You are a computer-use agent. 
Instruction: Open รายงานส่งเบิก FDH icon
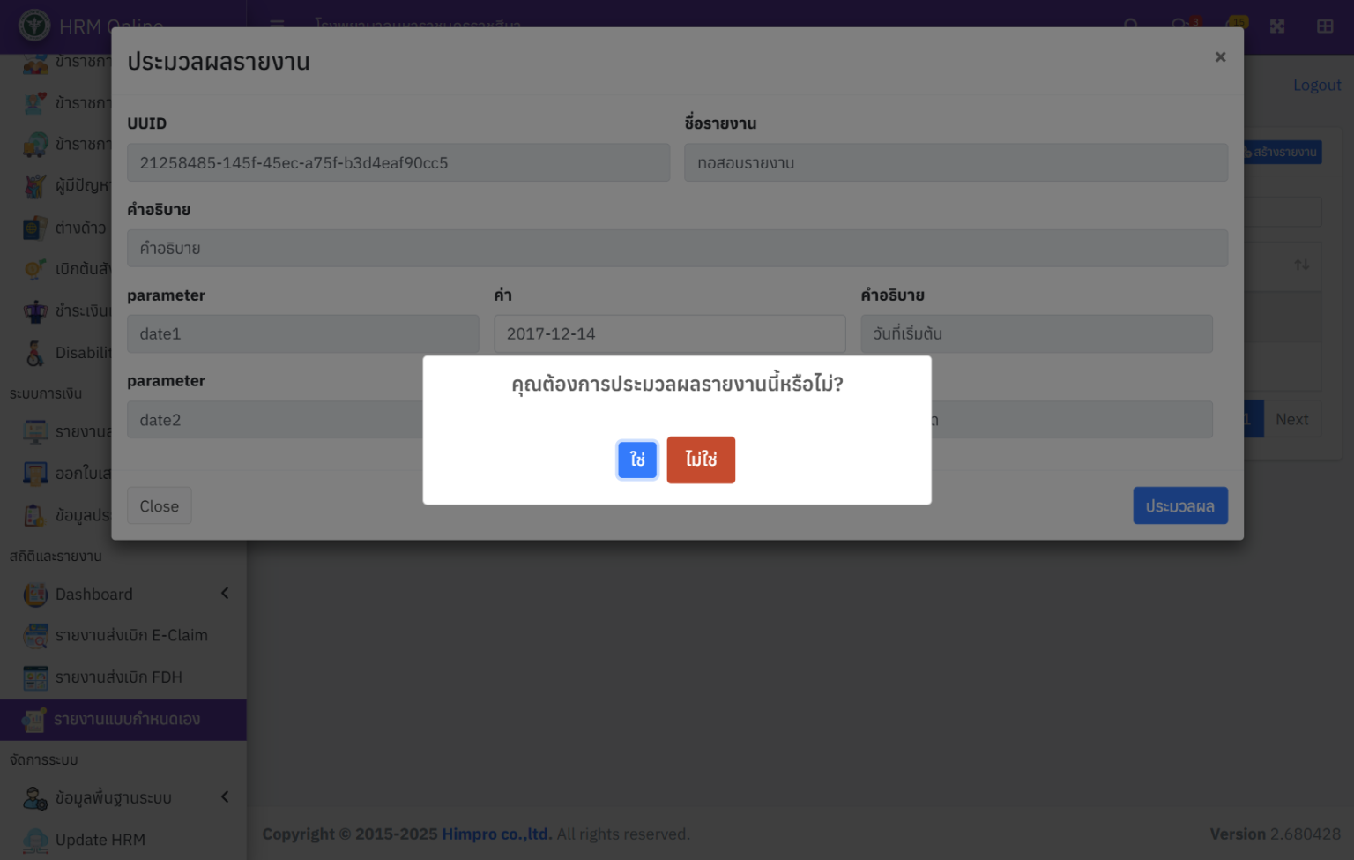(x=35, y=677)
